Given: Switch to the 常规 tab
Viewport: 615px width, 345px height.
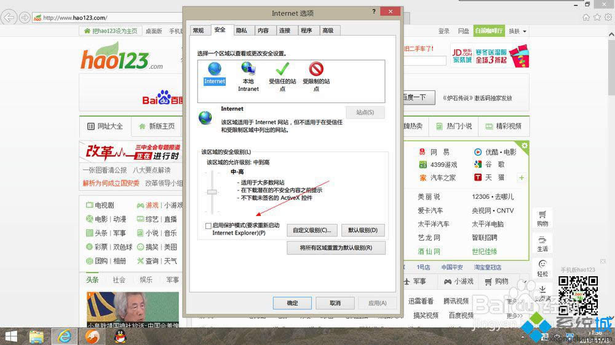Looking at the screenshot, I should click(199, 31).
